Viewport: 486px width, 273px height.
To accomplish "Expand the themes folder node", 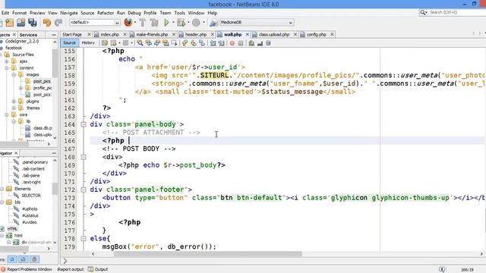I will click(14, 108).
